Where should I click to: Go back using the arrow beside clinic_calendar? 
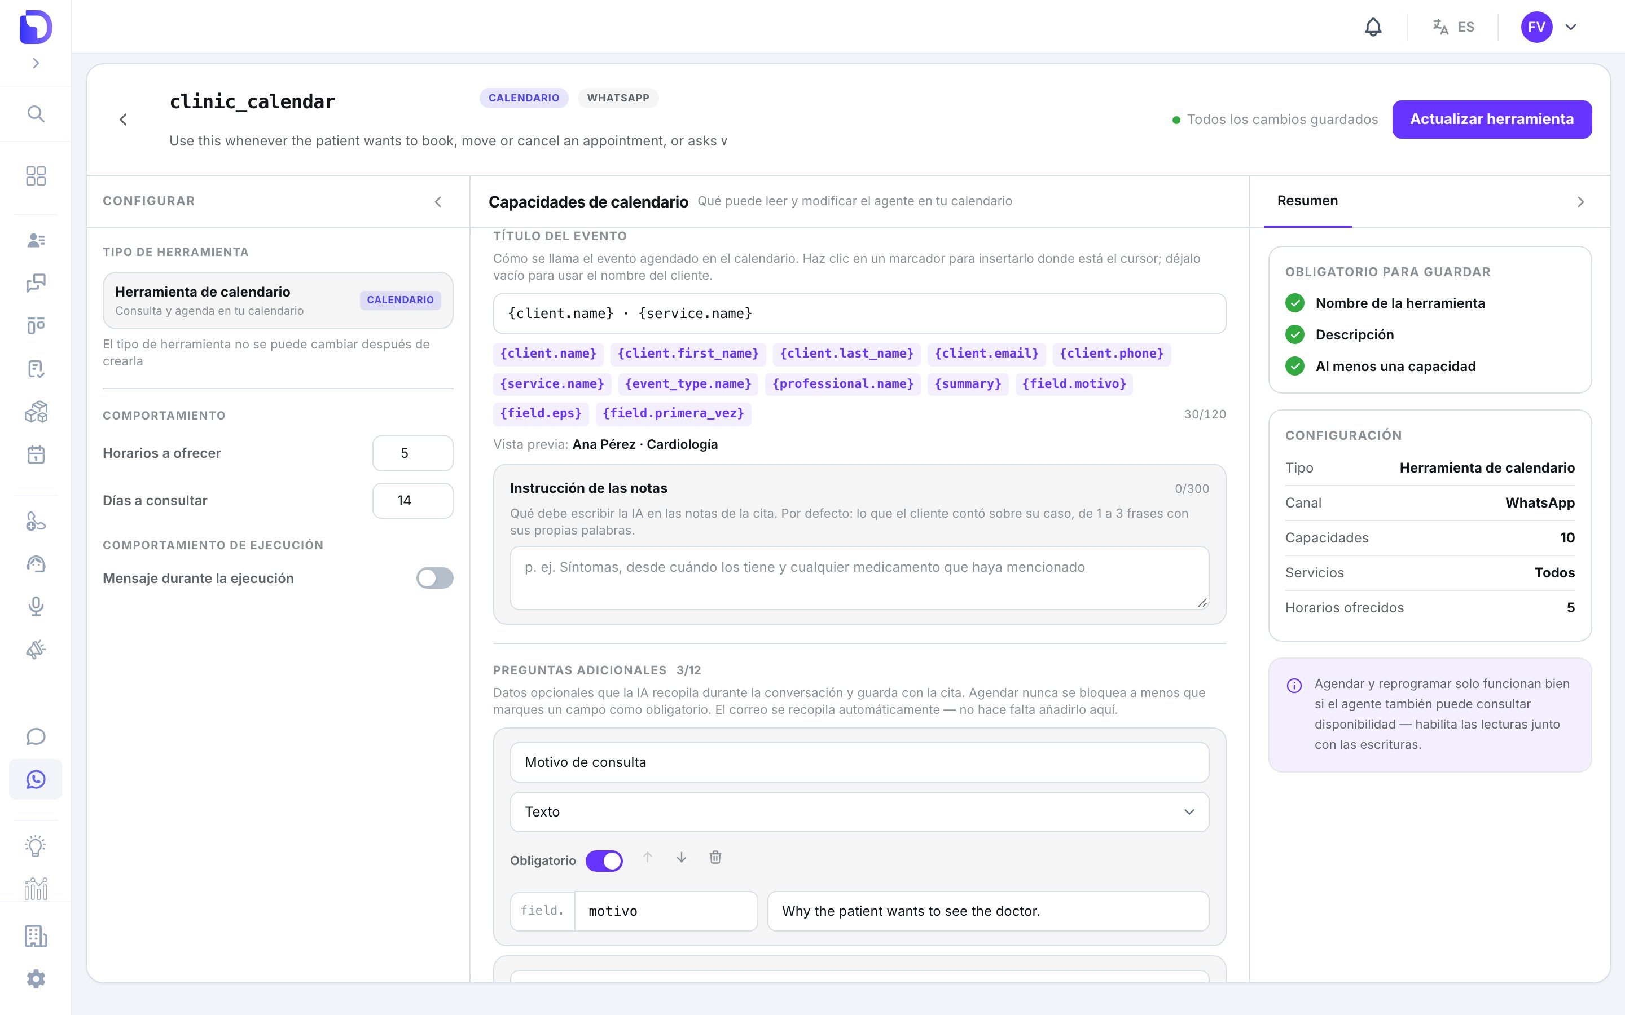(123, 120)
